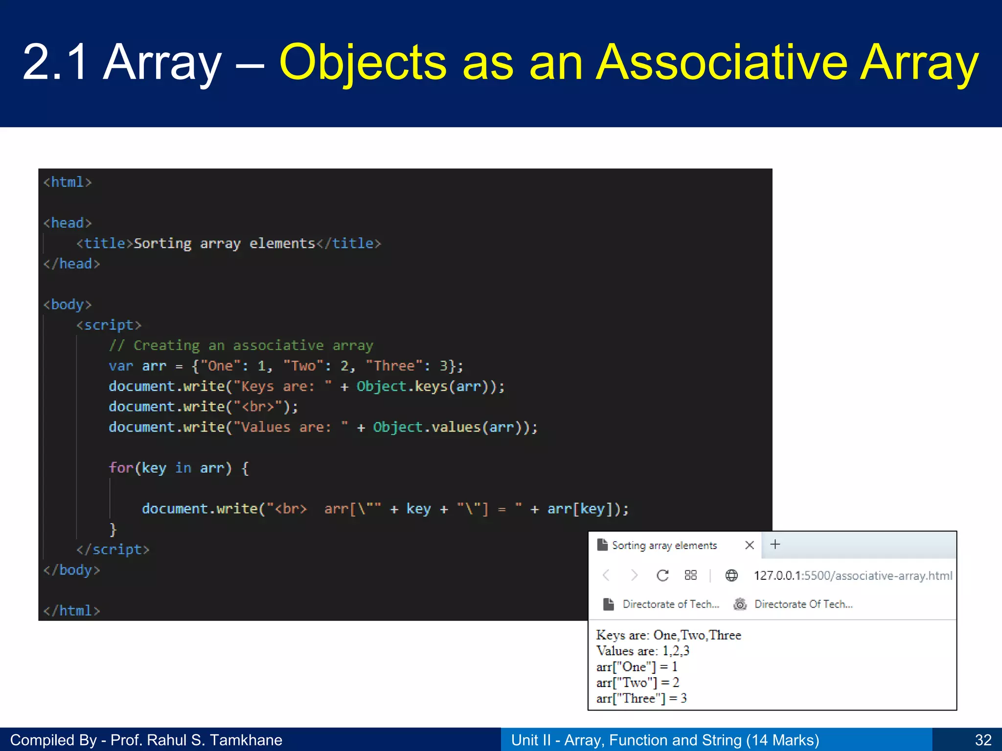Image resolution: width=1002 pixels, height=751 pixels.
Task: Open second Directorate Of Tech bookmark
Action: (793, 604)
